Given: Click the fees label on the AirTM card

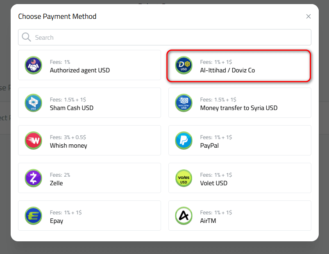Looking at the screenshot, I should pyautogui.click(x=216, y=213).
